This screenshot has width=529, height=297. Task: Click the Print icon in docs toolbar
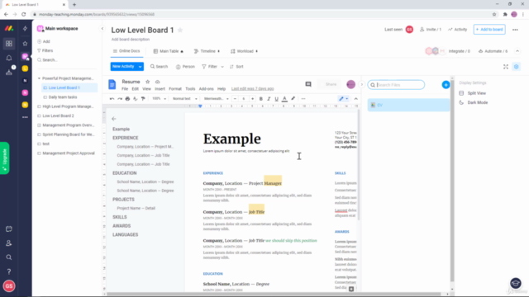(x=127, y=99)
